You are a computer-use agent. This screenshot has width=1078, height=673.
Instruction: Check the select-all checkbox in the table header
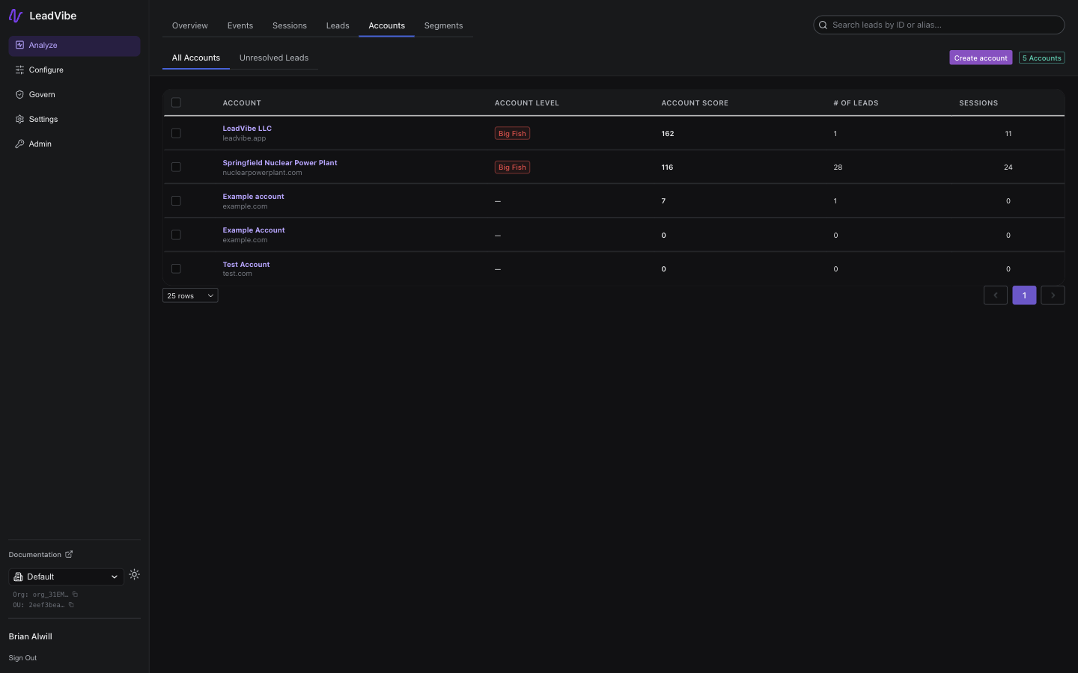(x=176, y=102)
